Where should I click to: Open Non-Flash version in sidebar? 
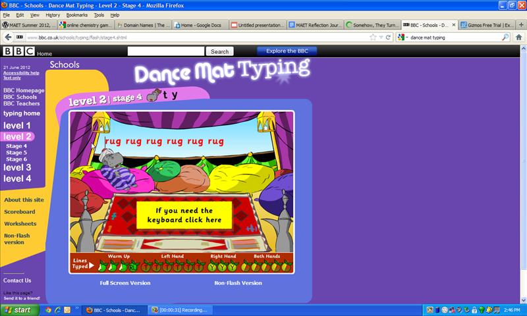tap(17, 239)
